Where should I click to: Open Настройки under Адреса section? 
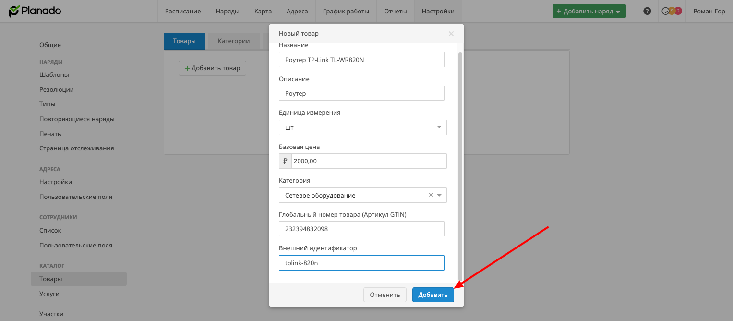coord(56,182)
